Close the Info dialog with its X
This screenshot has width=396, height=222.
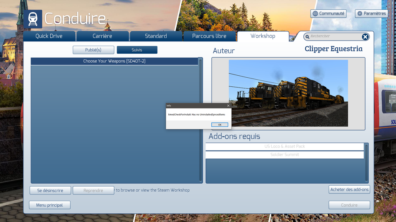point(228,106)
